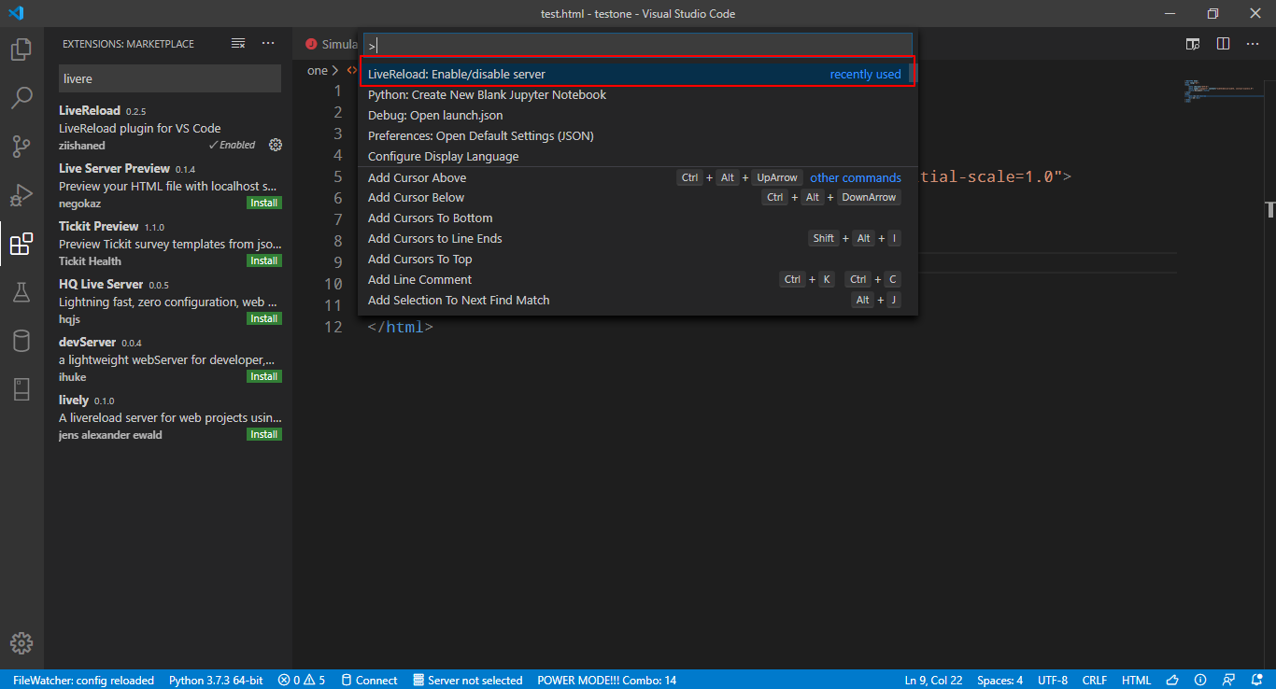1276x689 pixels.
Task: Open Live Server Preview extension entry
Action: point(169,186)
